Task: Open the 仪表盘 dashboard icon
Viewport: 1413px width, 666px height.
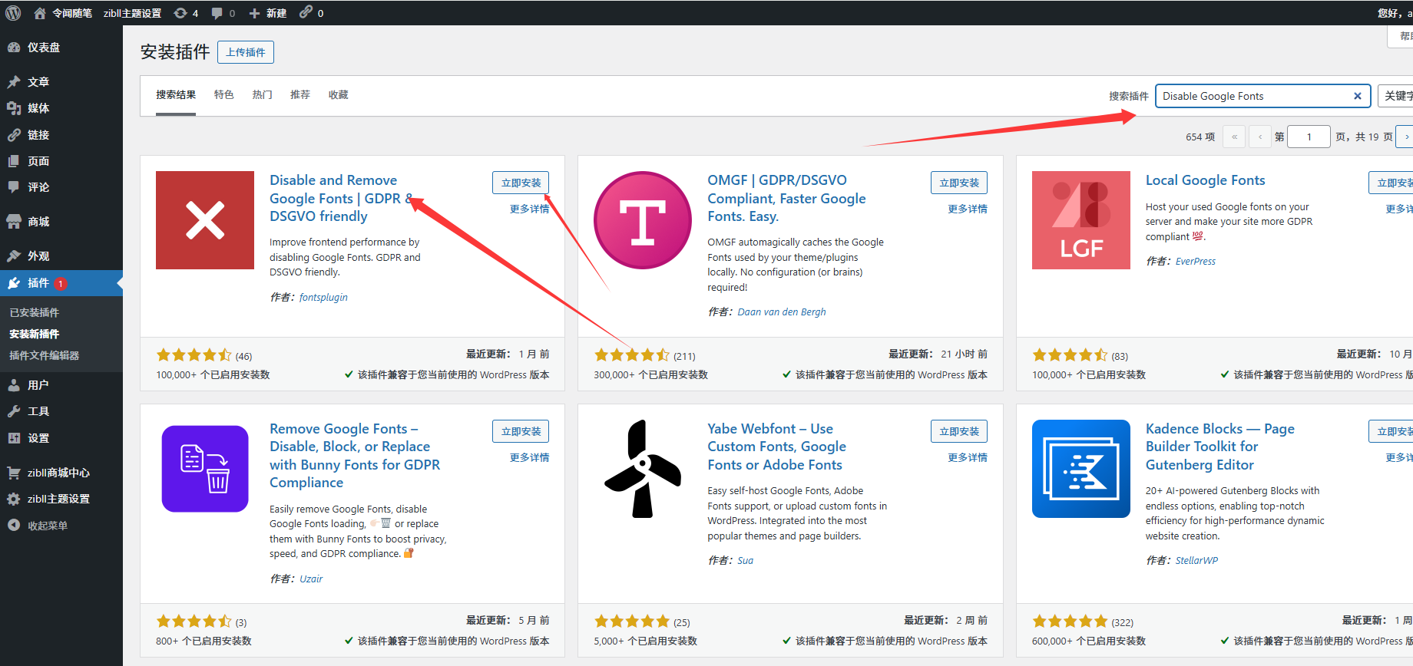Action: point(14,48)
